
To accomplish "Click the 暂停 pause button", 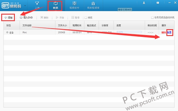I will click(x=75, y=18).
